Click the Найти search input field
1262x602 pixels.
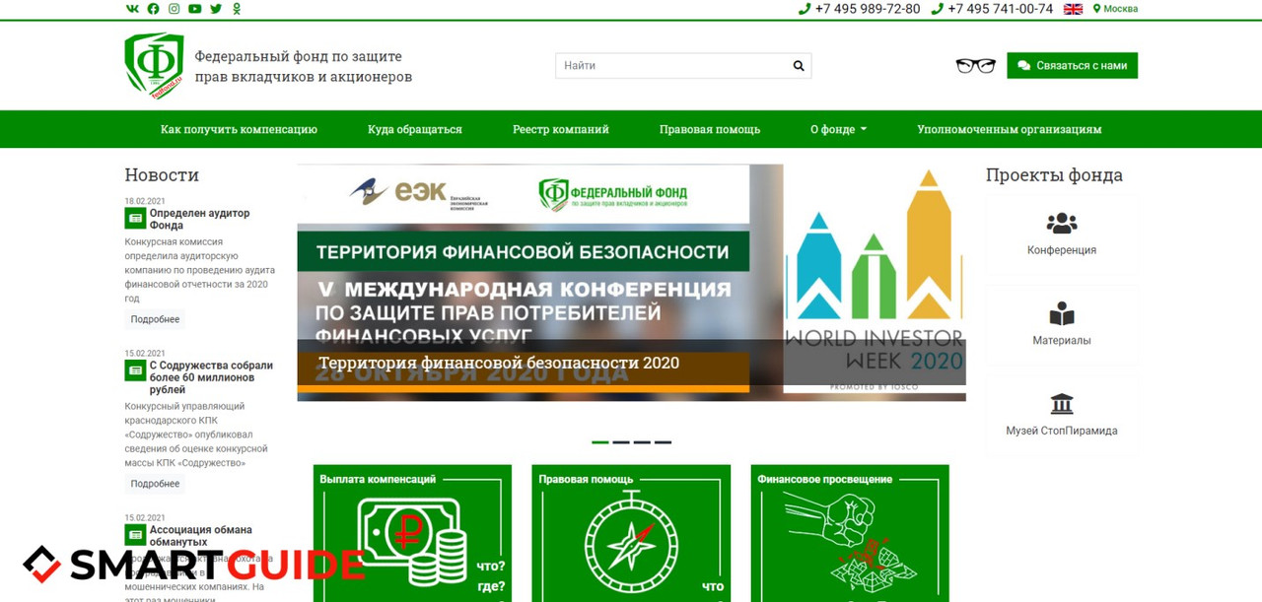[670, 66]
